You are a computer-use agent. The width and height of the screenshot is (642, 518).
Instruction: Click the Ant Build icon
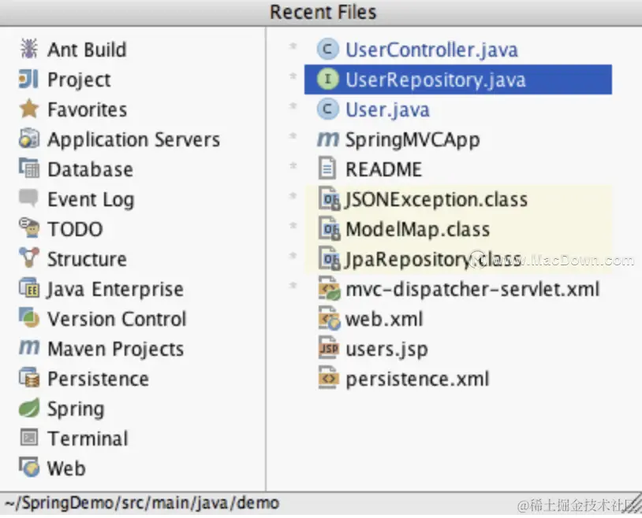(x=28, y=50)
